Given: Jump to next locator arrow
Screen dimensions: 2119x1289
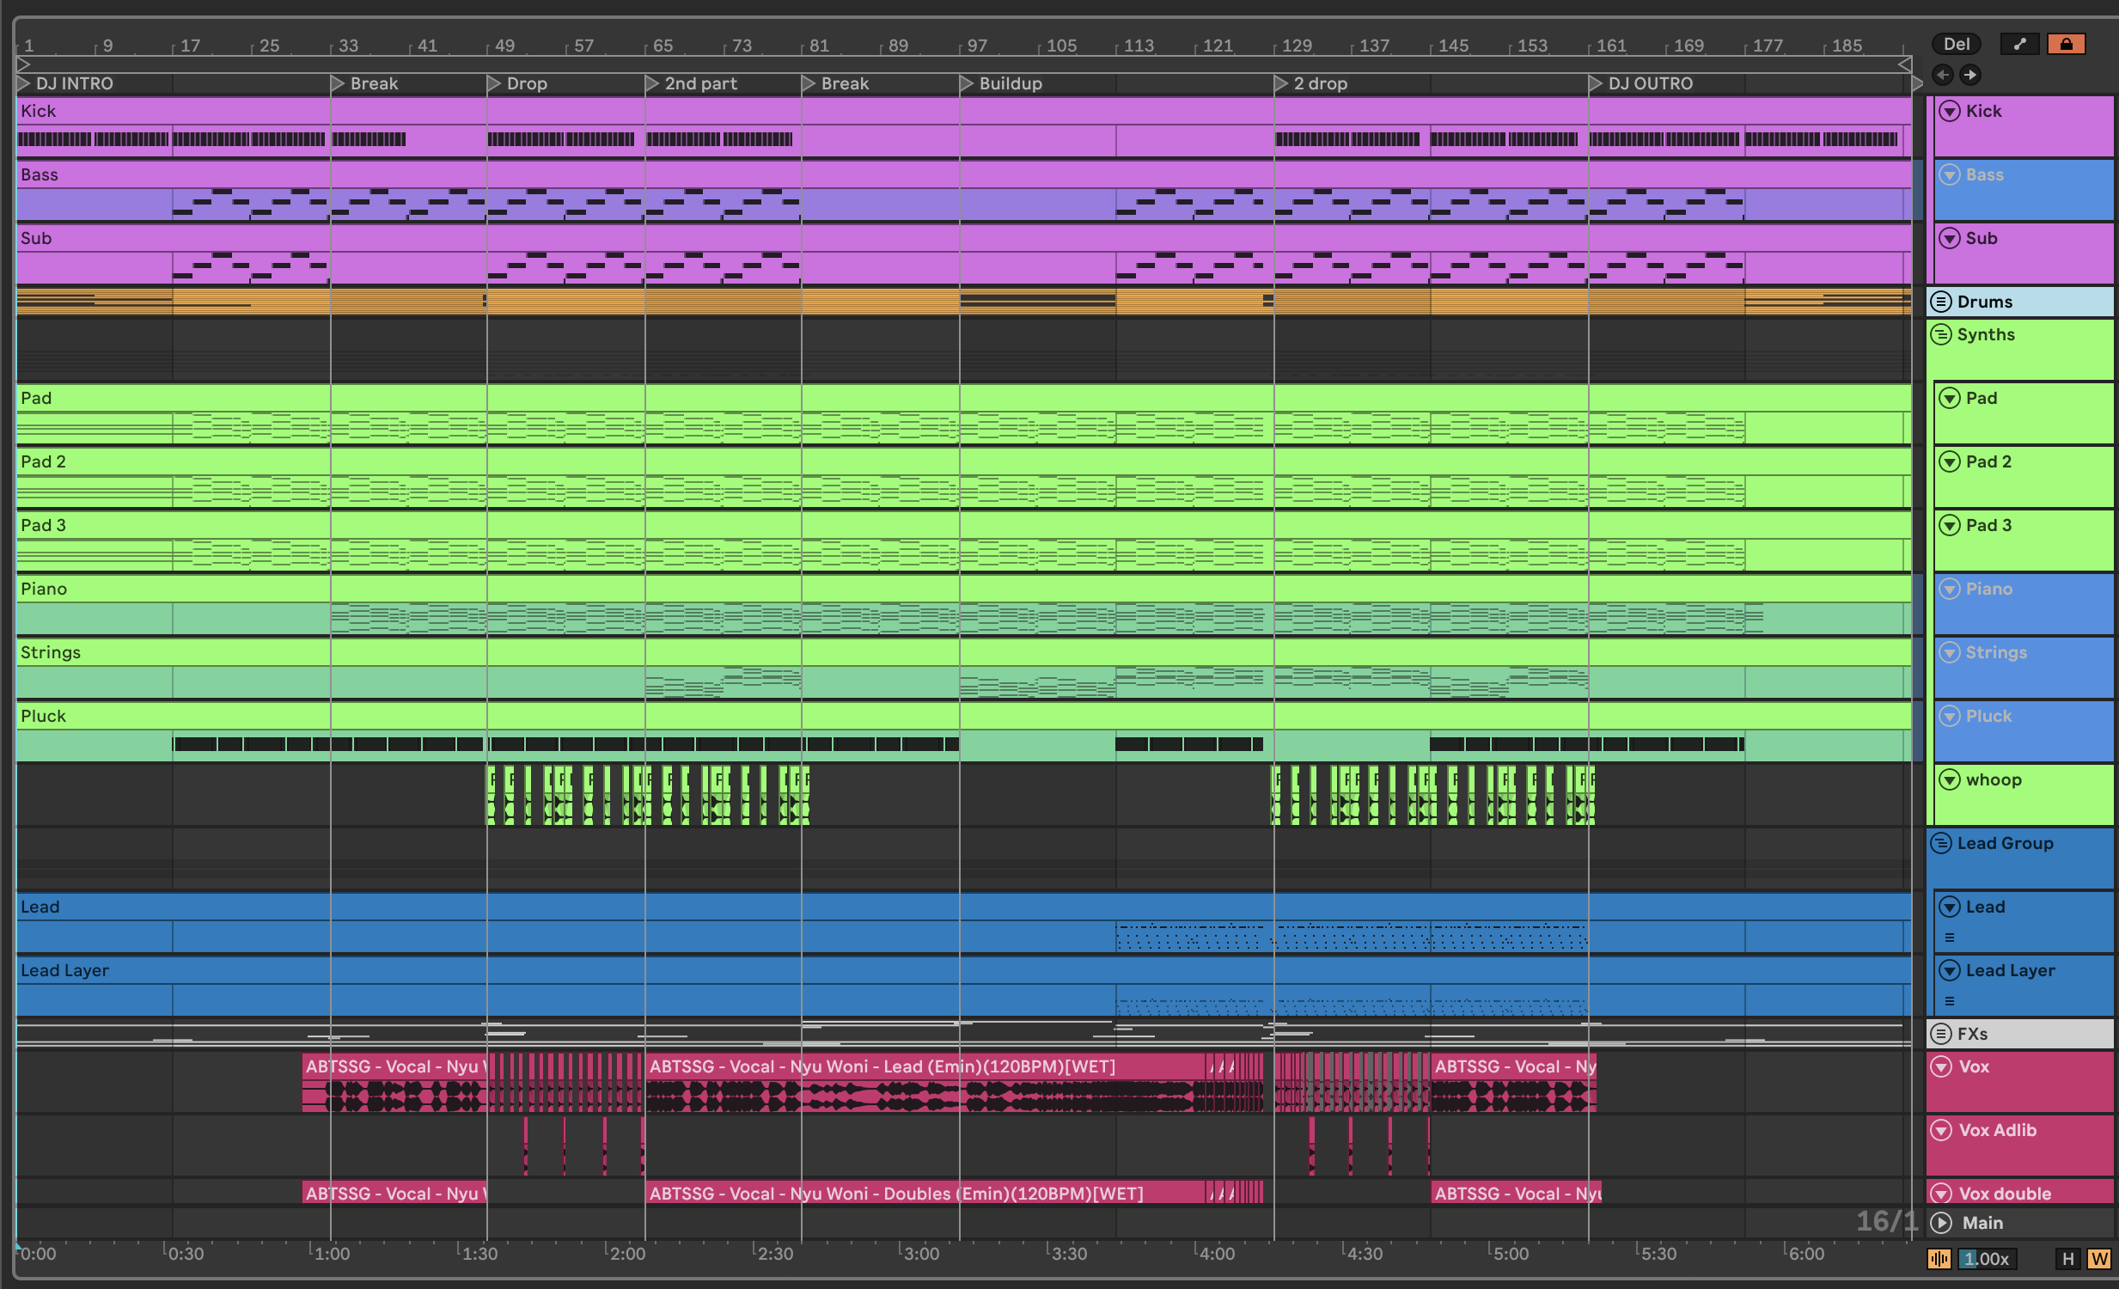Looking at the screenshot, I should [1969, 75].
